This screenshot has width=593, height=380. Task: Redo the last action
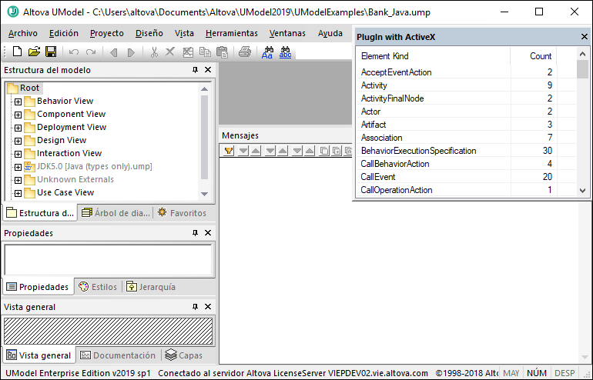[x=91, y=52]
